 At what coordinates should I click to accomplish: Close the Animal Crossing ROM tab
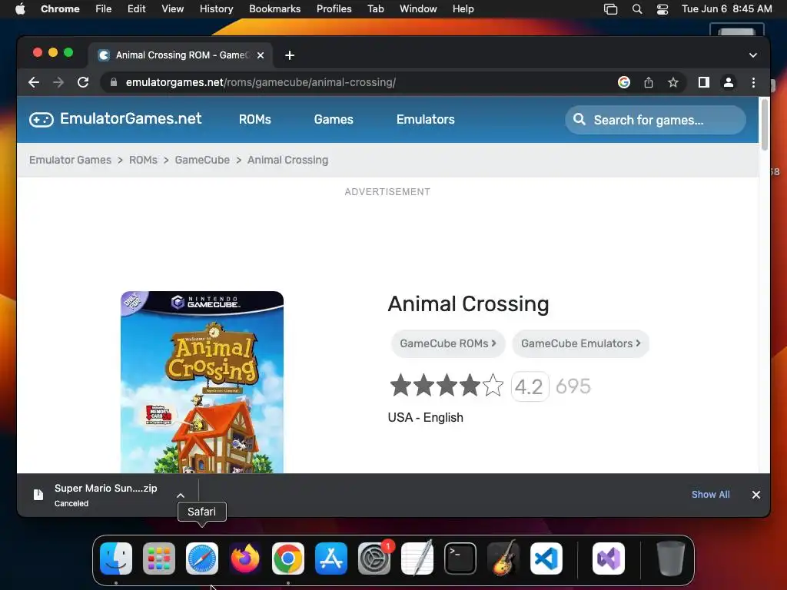[x=261, y=55]
